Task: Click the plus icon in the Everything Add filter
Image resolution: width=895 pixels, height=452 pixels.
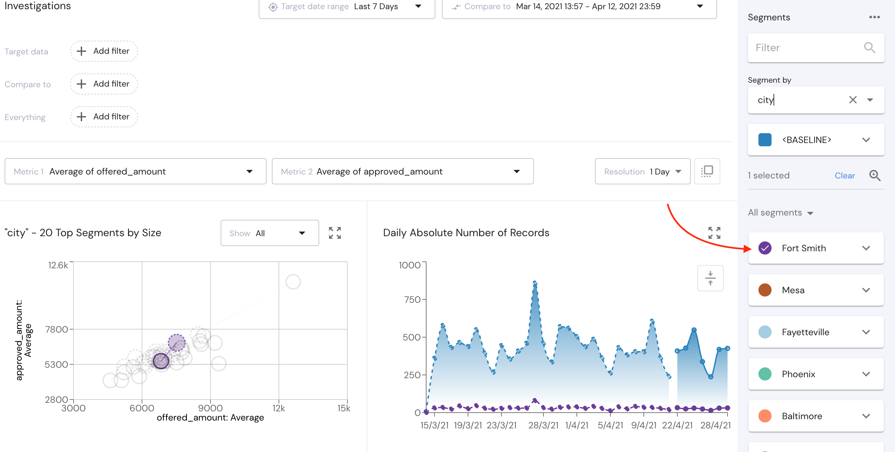Action: (x=81, y=117)
